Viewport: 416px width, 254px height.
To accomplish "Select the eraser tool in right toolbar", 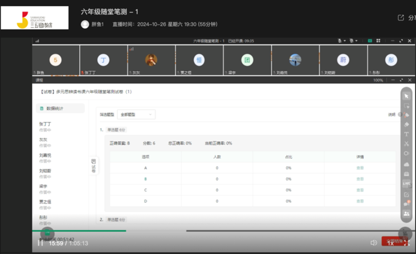I will point(406,124).
